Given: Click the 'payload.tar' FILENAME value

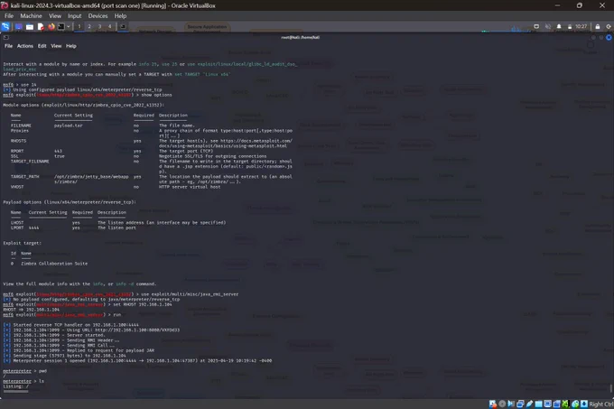Looking at the screenshot, I should click(68, 125).
